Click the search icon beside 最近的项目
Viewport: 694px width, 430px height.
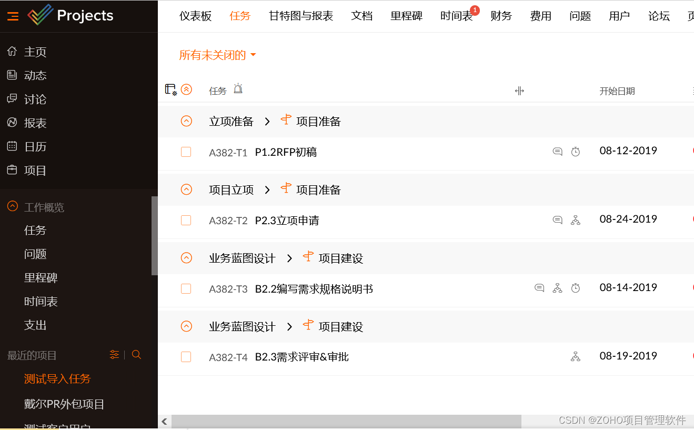click(136, 355)
